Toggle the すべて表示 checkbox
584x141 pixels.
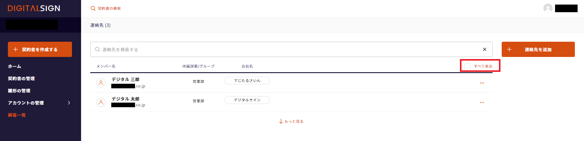tap(467, 66)
